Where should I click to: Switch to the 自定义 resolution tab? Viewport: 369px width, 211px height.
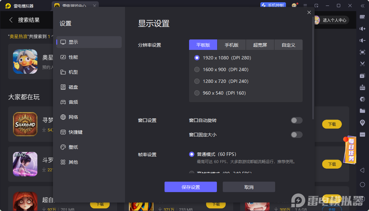click(288, 45)
